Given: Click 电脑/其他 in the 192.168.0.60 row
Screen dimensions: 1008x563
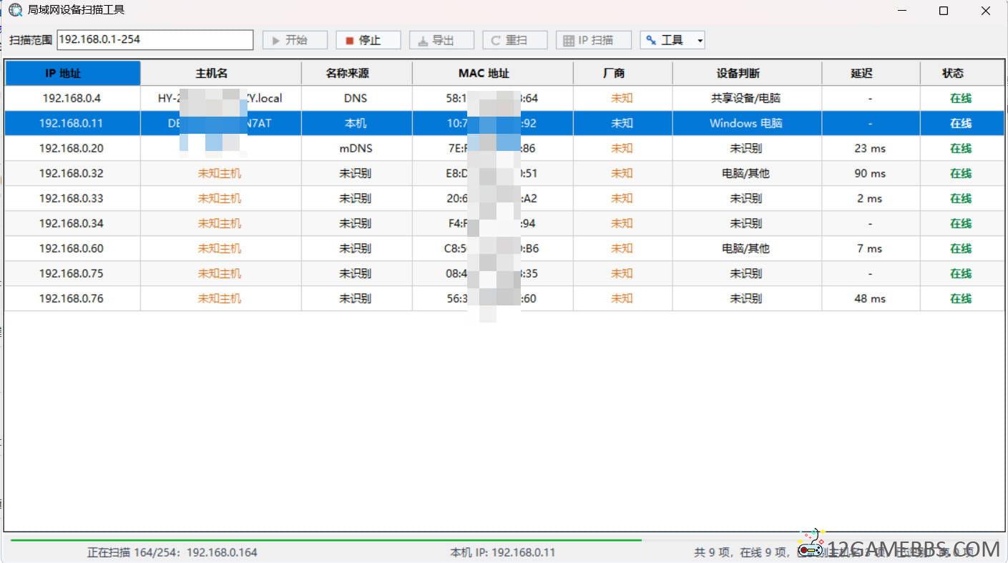Looking at the screenshot, I should point(746,248).
